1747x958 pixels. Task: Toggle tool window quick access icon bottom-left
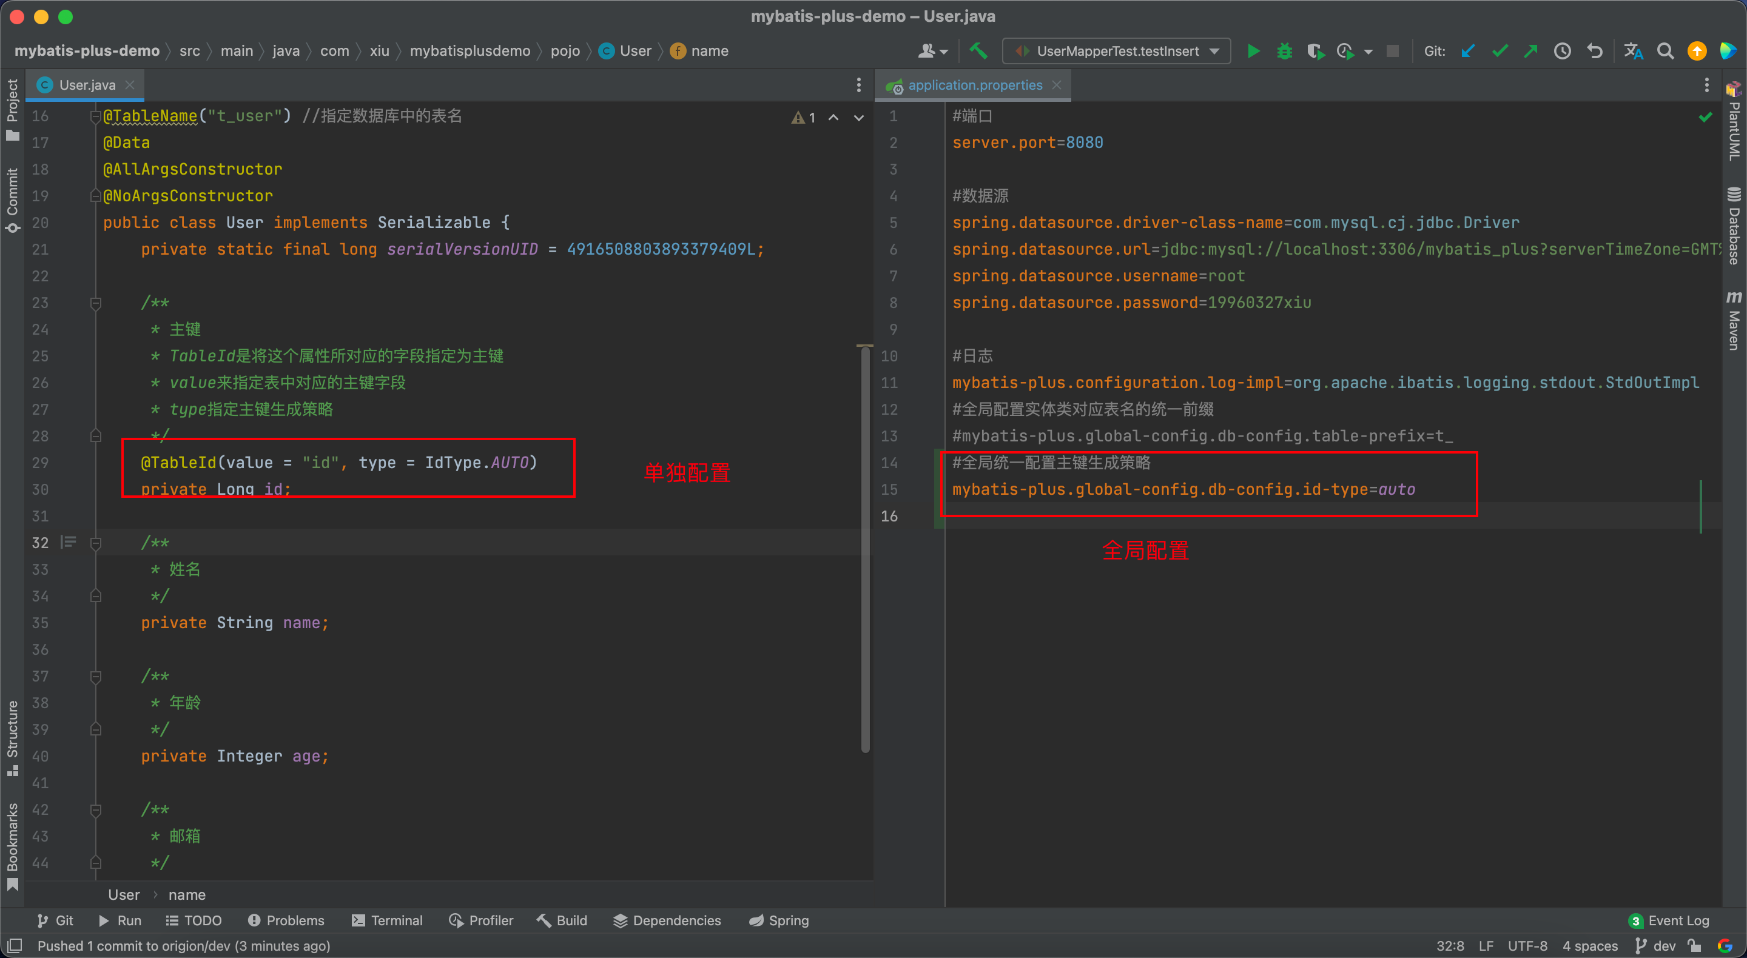coord(14,945)
